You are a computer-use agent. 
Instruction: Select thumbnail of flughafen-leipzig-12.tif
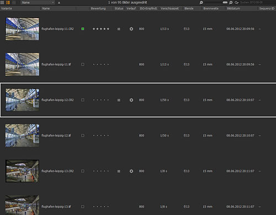22,135
